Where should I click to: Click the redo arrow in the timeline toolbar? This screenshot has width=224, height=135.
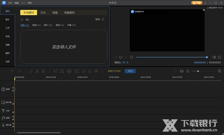19,71
